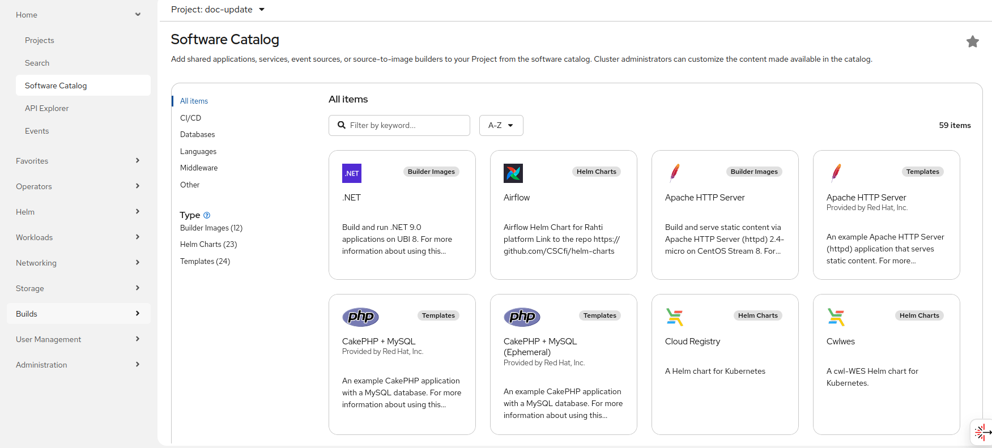Select the Databases category
This screenshot has width=992, height=448.
click(x=197, y=135)
